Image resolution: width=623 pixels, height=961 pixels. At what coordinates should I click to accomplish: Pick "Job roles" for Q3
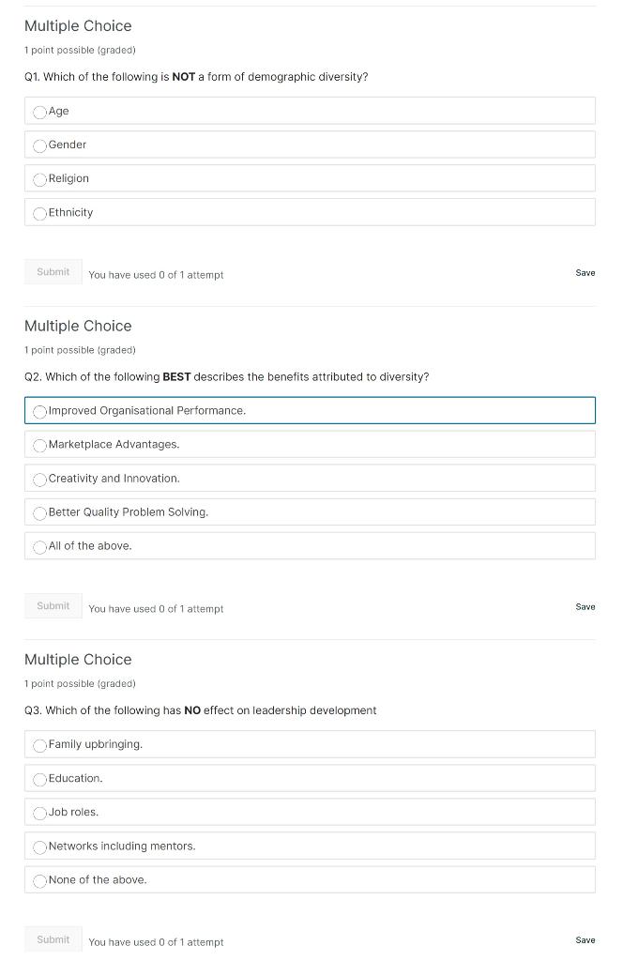(39, 813)
